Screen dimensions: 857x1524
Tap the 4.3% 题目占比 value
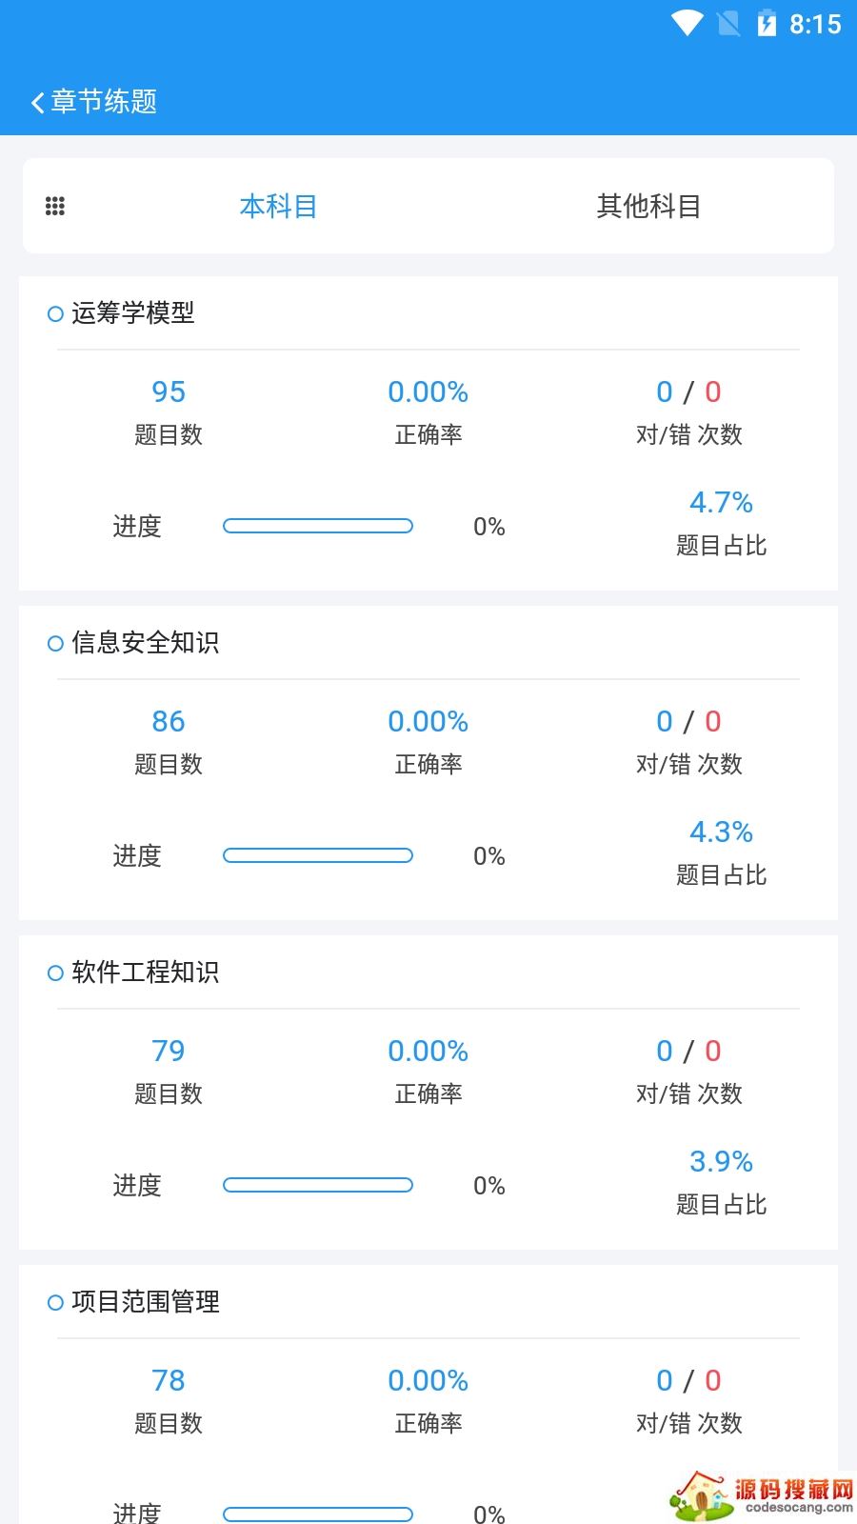click(x=721, y=832)
